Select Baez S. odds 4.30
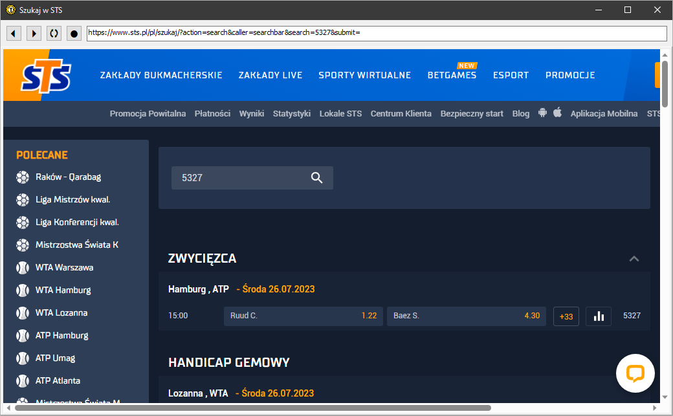Screen dimensions: 673x416 (x=466, y=316)
